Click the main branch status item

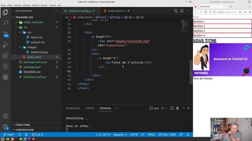[x=9, y=135]
